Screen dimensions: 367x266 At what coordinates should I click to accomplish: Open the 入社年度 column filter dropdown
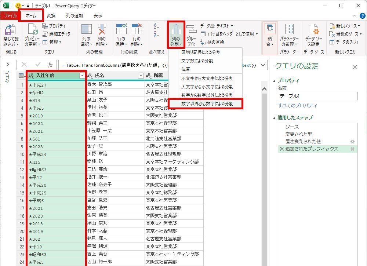(82, 76)
